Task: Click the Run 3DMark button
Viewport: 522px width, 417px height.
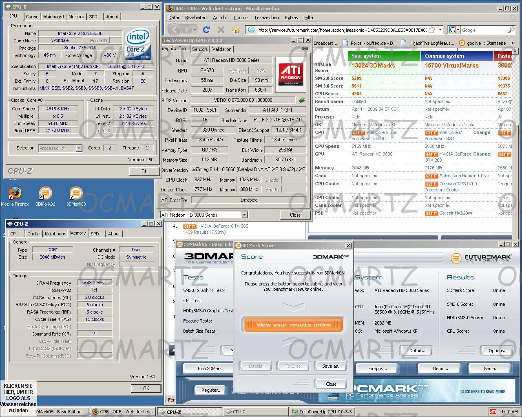Action: (210, 369)
